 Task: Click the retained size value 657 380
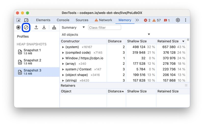coord(169,47)
